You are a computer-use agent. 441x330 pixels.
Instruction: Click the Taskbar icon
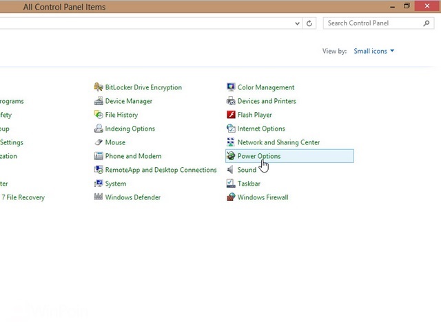231,184
